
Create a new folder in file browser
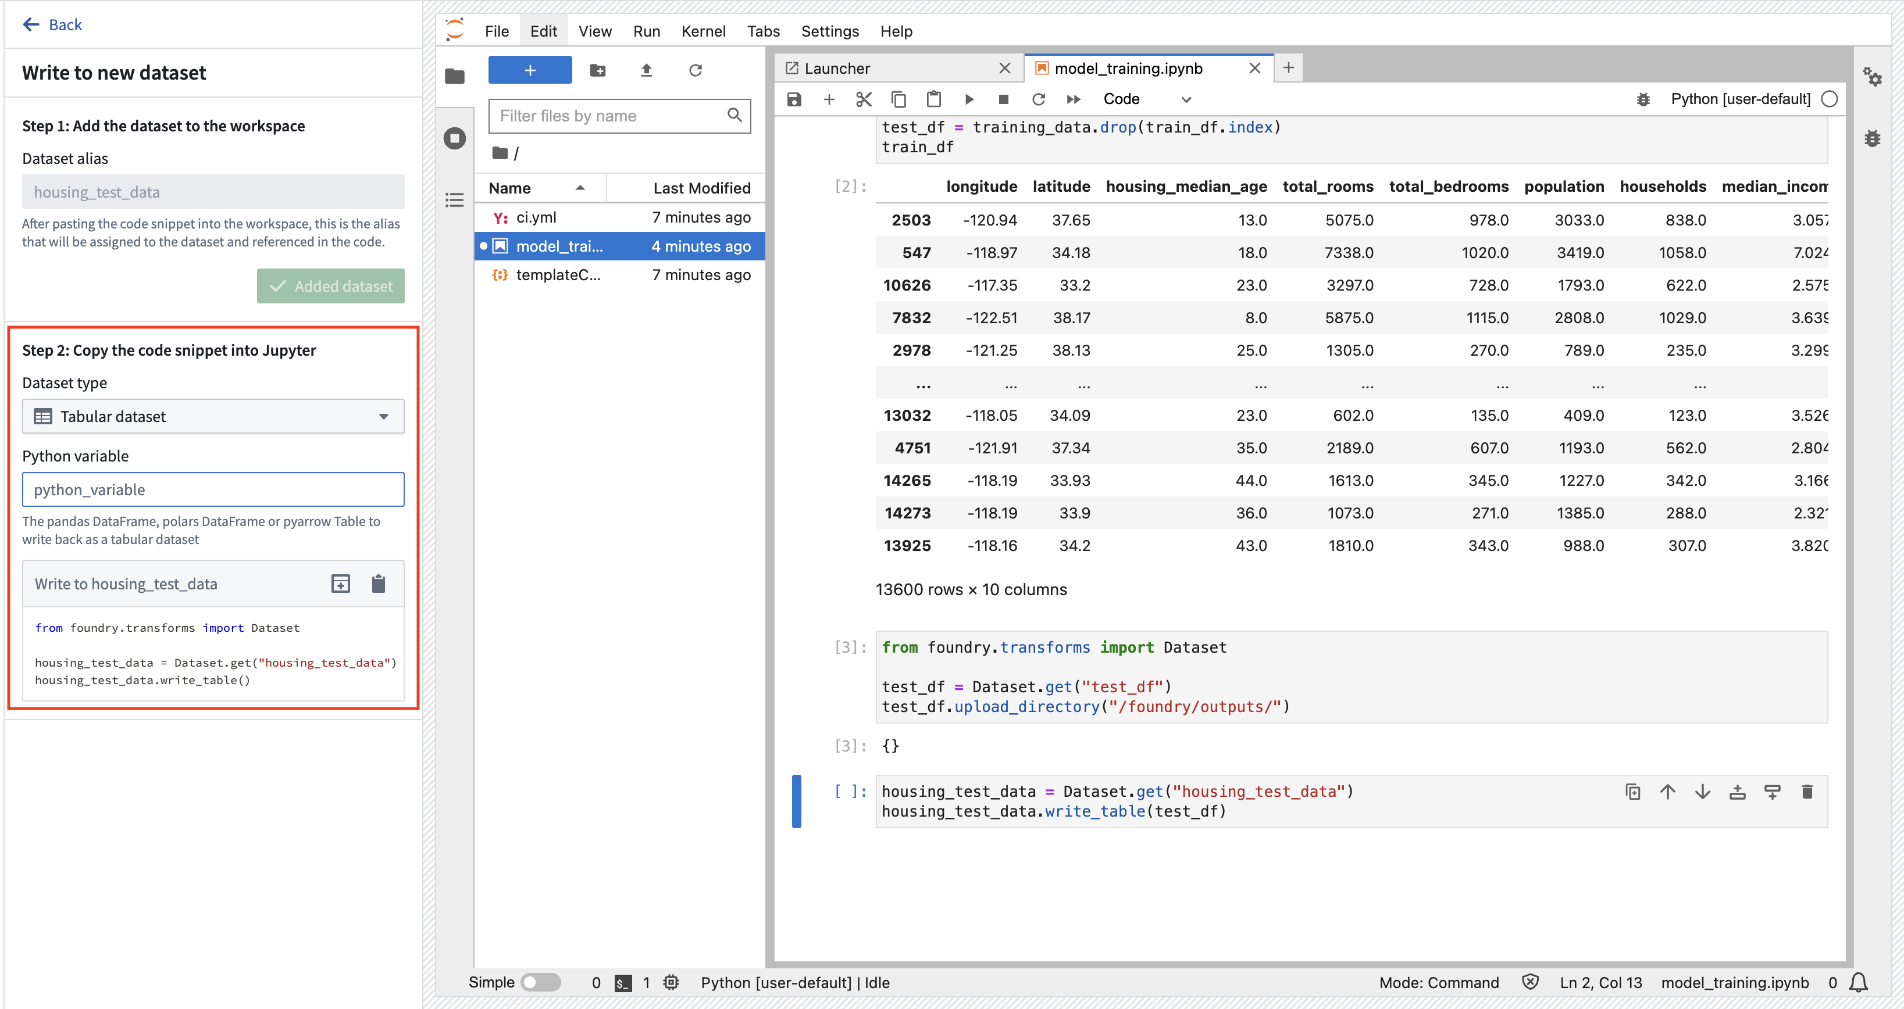[598, 70]
